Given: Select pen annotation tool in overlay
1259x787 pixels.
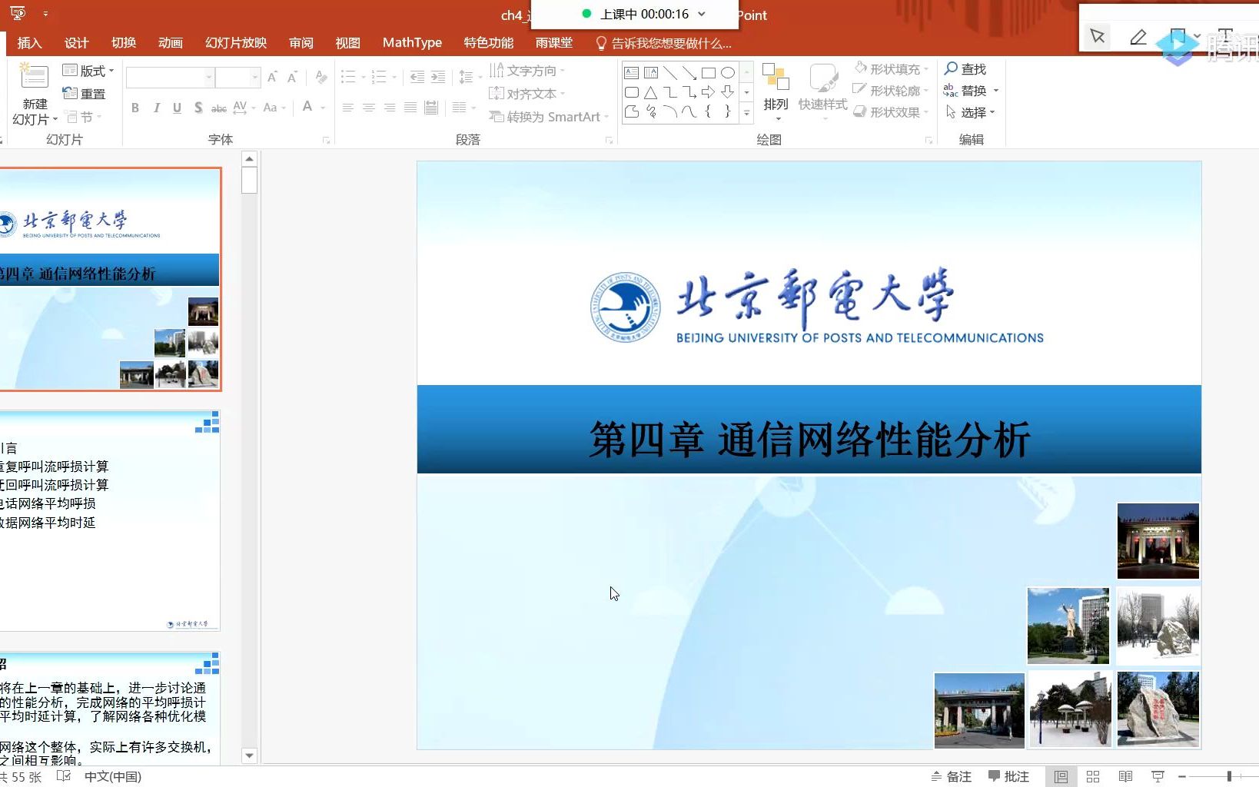Looking at the screenshot, I should pos(1138,37).
